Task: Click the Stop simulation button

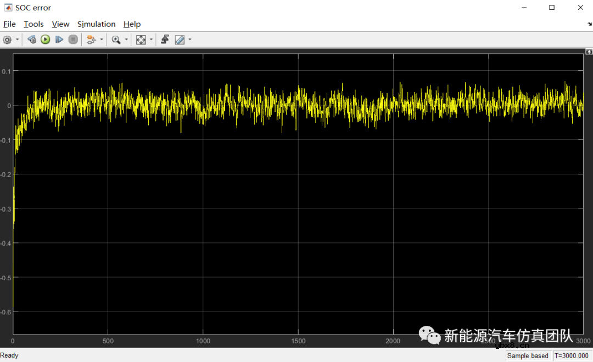Action: click(x=73, y=39)
